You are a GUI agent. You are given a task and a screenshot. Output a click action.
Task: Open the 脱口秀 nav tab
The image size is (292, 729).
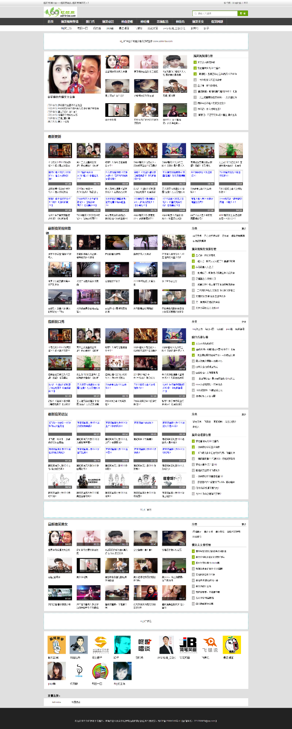click(x=90, y=22)
